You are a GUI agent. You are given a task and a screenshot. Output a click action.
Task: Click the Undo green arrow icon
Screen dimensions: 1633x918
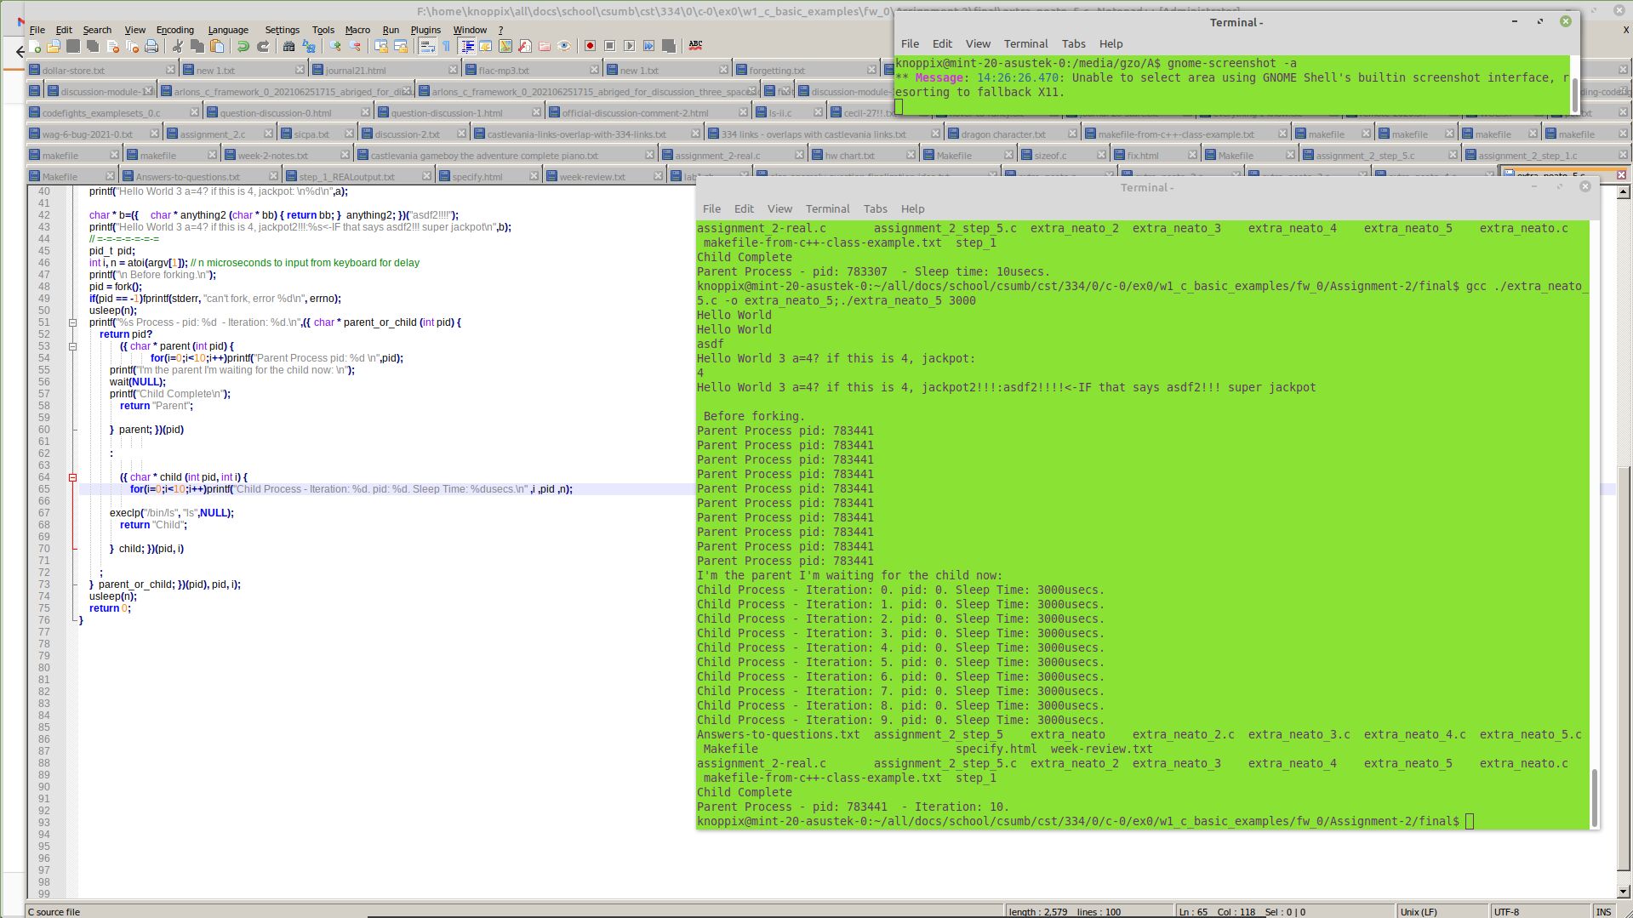243,46
